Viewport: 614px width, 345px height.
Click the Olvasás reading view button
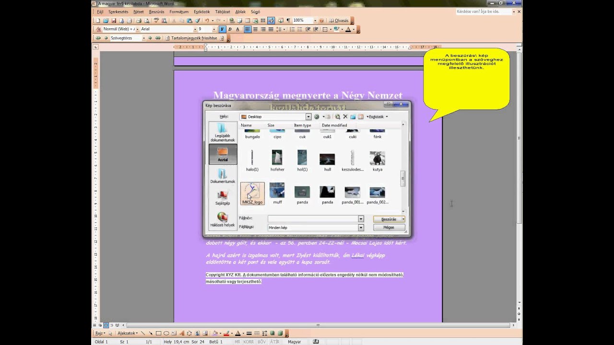coord(339,21)
